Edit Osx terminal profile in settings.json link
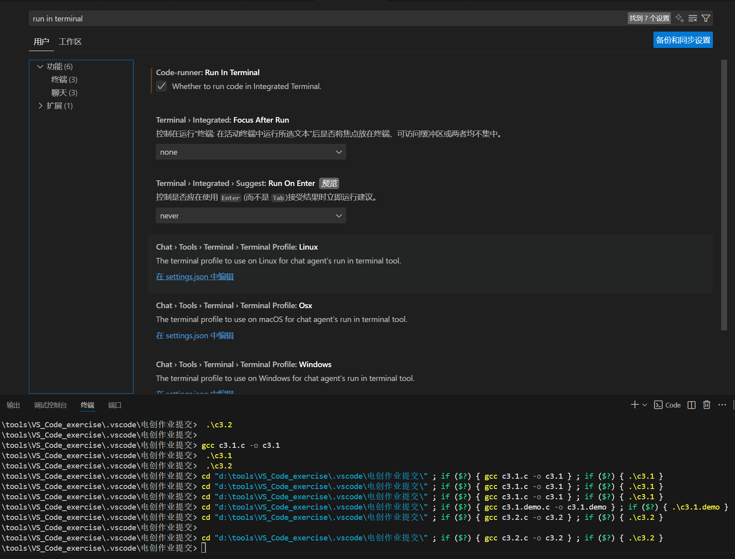The height and width of the screenshot is (559, 735). (x=195, y=335)
